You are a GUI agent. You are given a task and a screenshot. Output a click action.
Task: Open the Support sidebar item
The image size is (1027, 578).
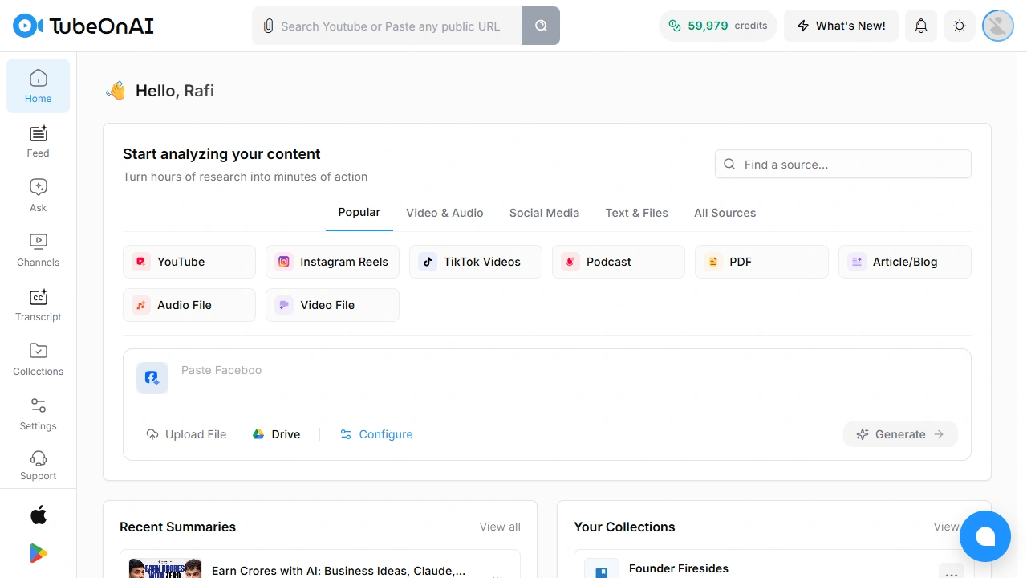[38, 464]
